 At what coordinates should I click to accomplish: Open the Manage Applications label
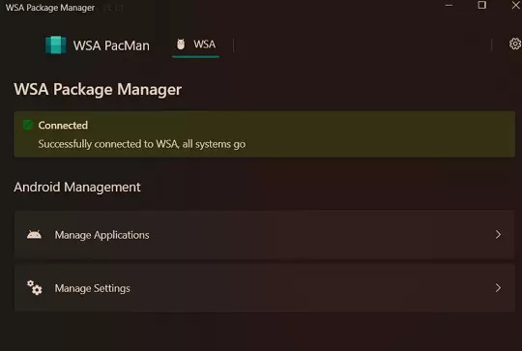[101, 235]
